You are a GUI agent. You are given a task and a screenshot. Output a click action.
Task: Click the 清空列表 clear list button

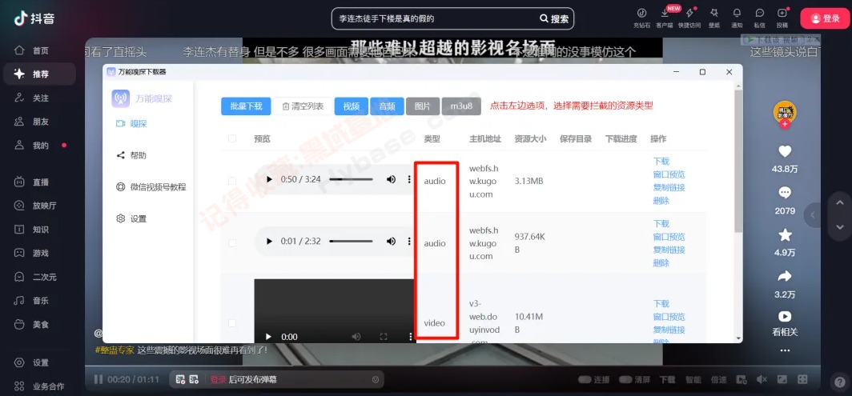(303, 106)
